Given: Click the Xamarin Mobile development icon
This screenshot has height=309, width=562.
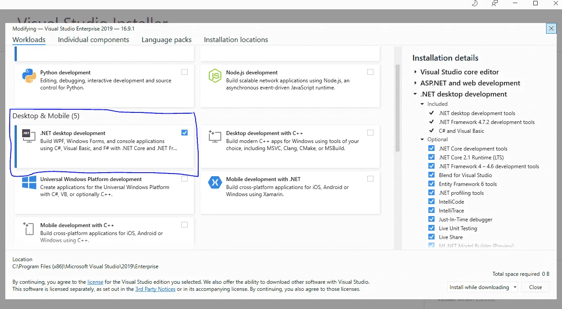Looking at the screenshot, I should pyautogui.click(x=215, y=182).
